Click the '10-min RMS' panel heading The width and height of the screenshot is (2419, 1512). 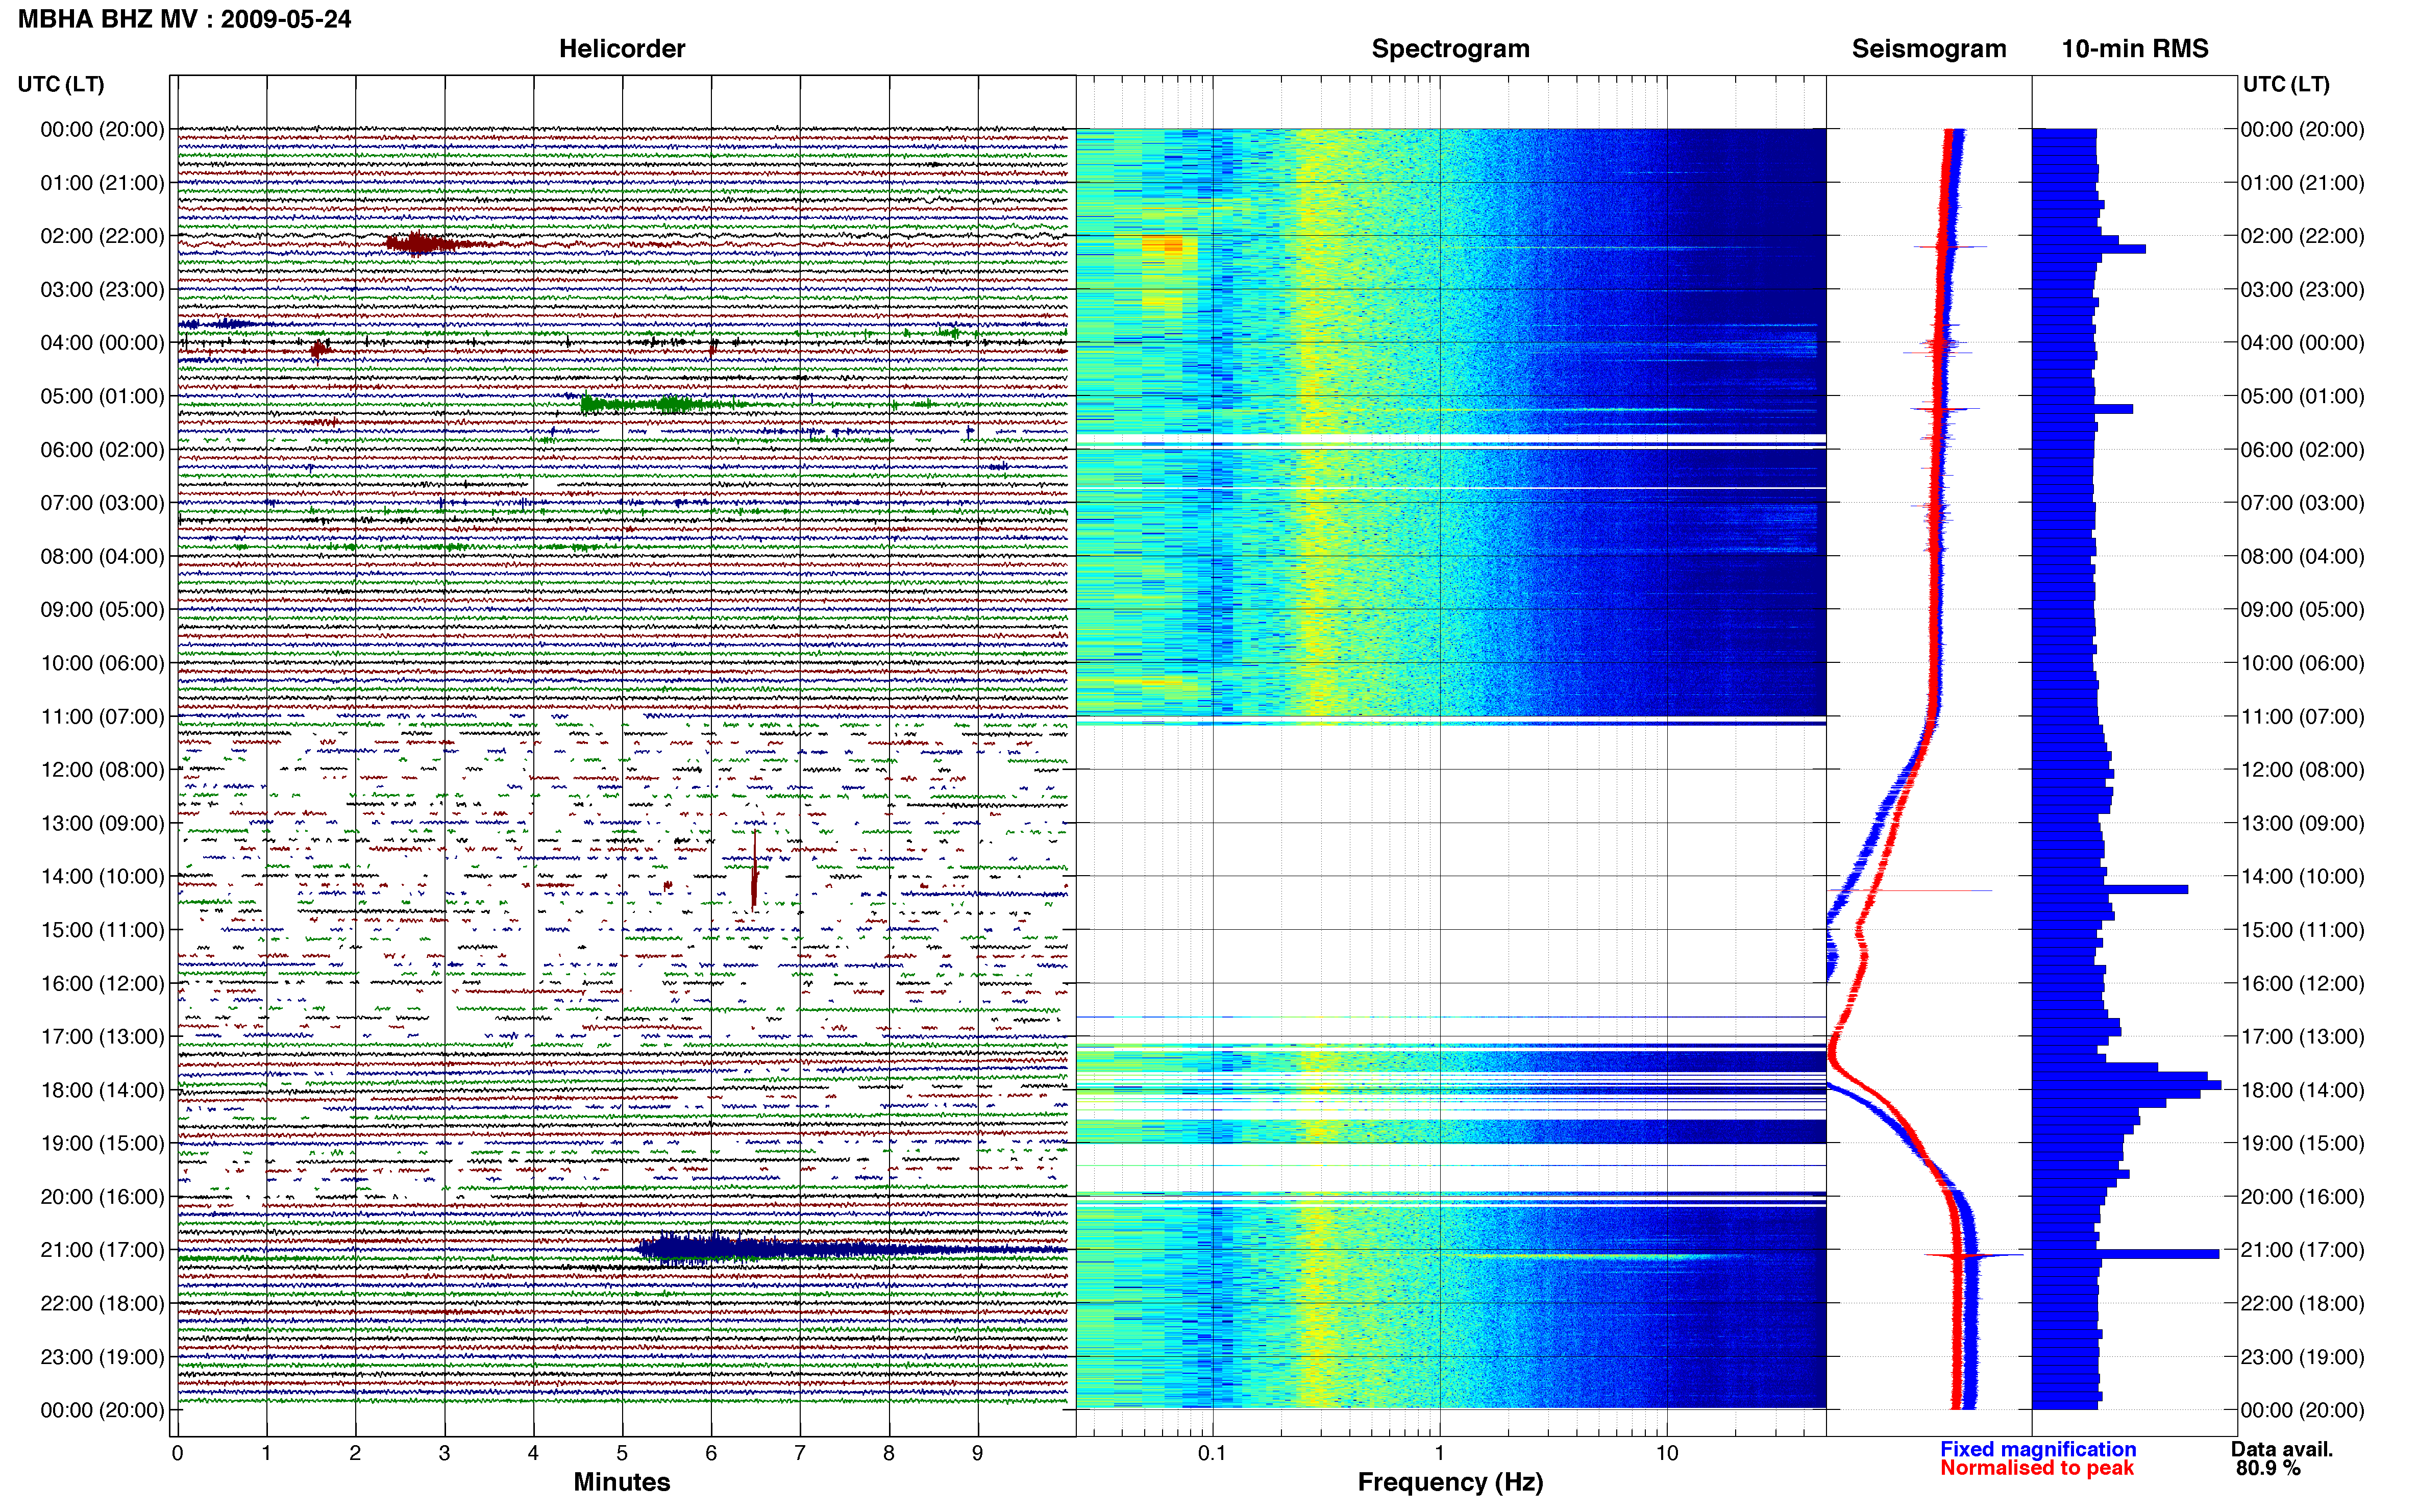[x=2135, y=49]
